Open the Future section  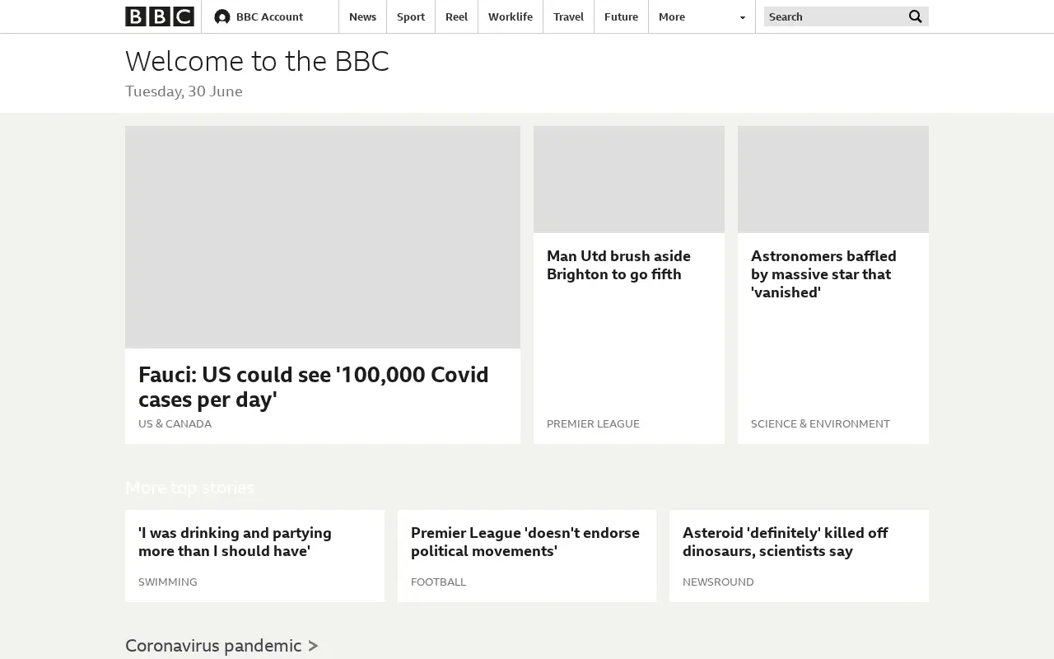pyautogui.click(x=621, y=16)
